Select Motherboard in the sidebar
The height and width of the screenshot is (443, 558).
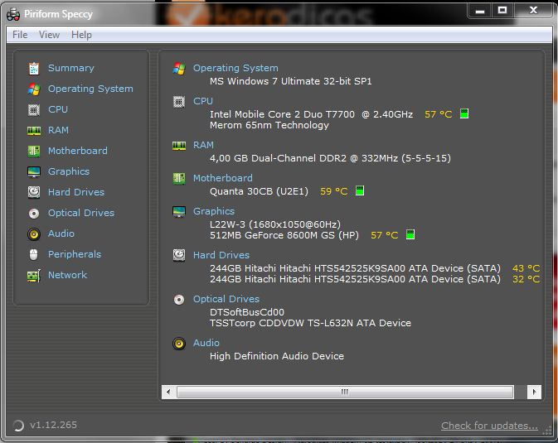tap(78, 151)
